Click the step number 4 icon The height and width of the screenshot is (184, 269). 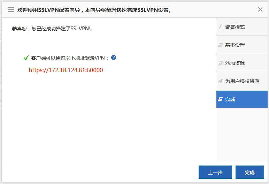[x=220, y=81]
